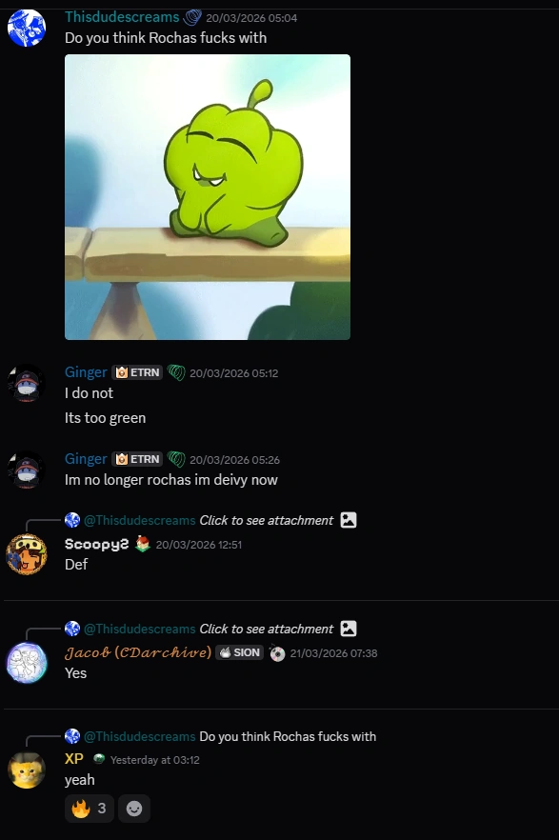Click the Jacob (CDarchive) username
Screen dimensions: 559x840
click(138, 652)
